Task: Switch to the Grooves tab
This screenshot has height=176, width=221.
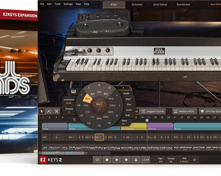Action: coord(137,4)
